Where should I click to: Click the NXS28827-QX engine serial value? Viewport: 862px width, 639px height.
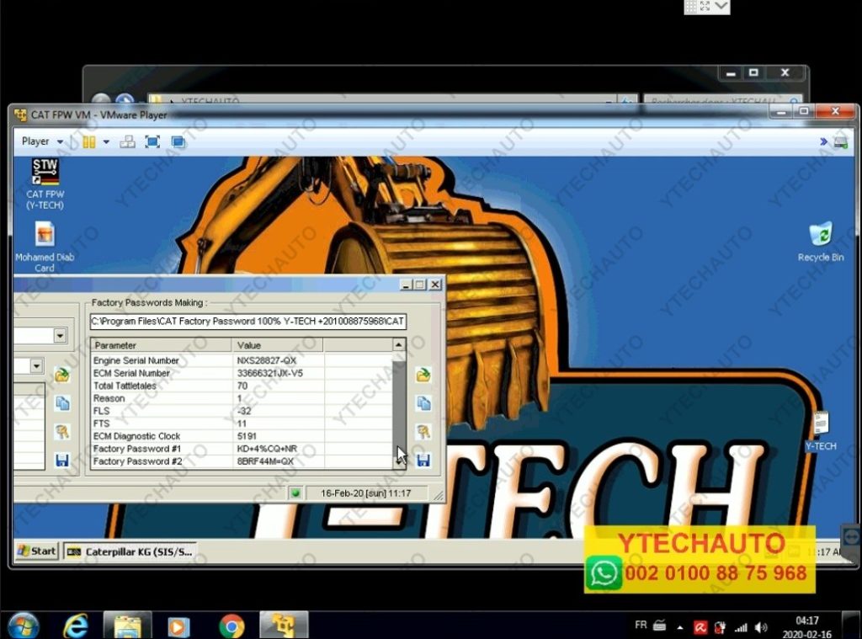(267, 360)
